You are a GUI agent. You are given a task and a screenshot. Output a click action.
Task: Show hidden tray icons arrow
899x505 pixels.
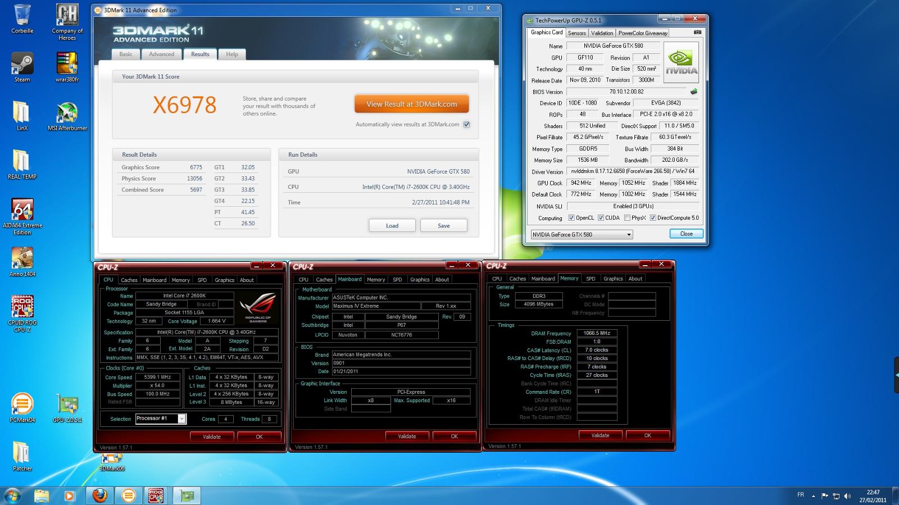pyautogui.click(x=812, y=495)
